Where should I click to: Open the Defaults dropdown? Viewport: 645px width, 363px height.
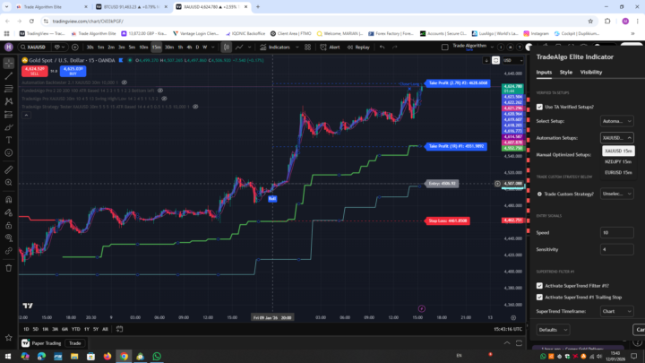554,330
